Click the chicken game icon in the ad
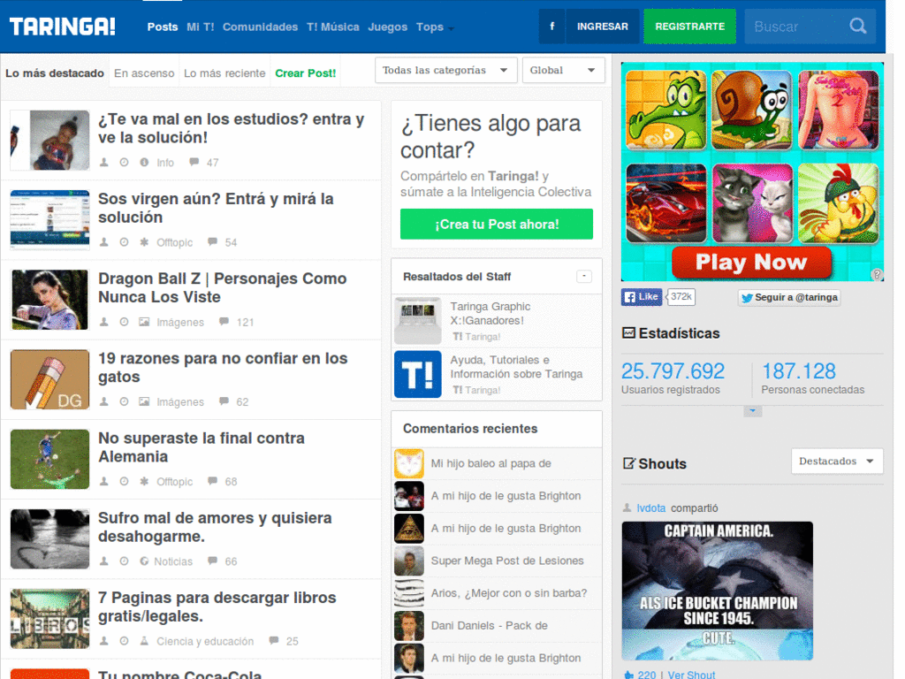905x679 pixels. point(838,203)
